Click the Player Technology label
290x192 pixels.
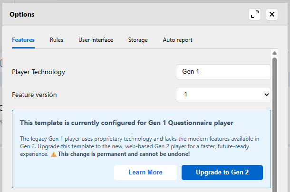[x=39, y=72]
